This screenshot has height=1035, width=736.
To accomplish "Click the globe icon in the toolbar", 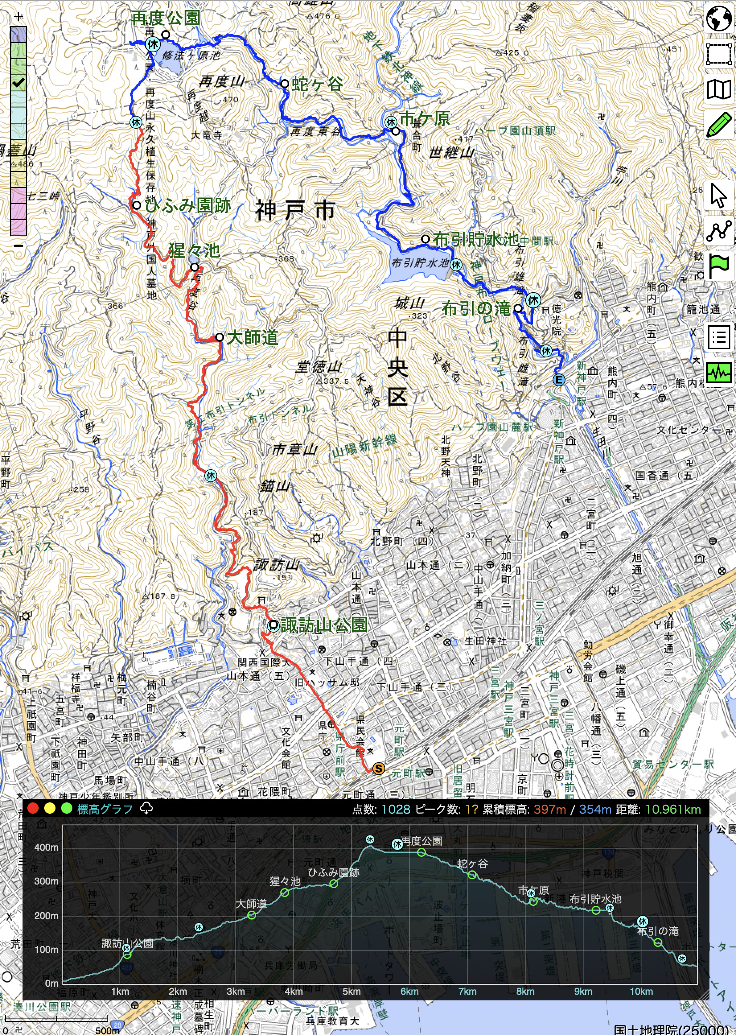I will tap(719, 19).
